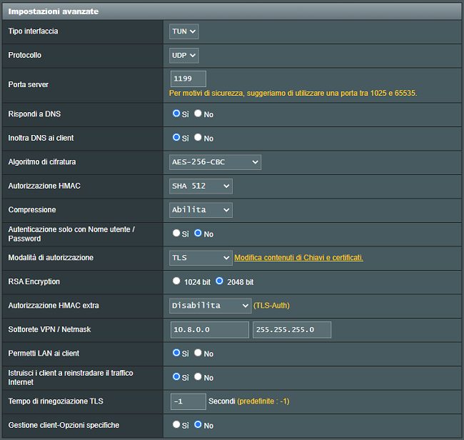464x440 pixels.
Task: Select No for Rispondi a DNS
Action: pos(198,114)
